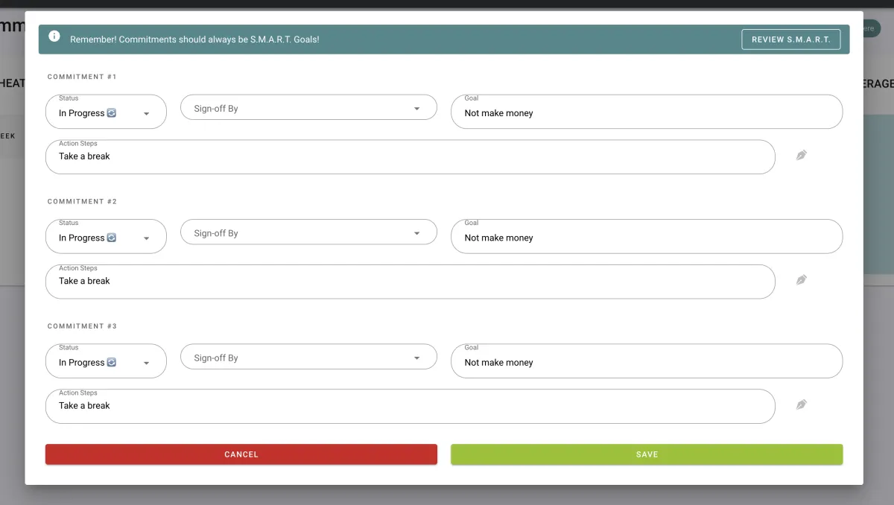This screenshot has width=894, height=505.
Task: Cancel the commitments dialog
Action: click(x=241, y=454)
